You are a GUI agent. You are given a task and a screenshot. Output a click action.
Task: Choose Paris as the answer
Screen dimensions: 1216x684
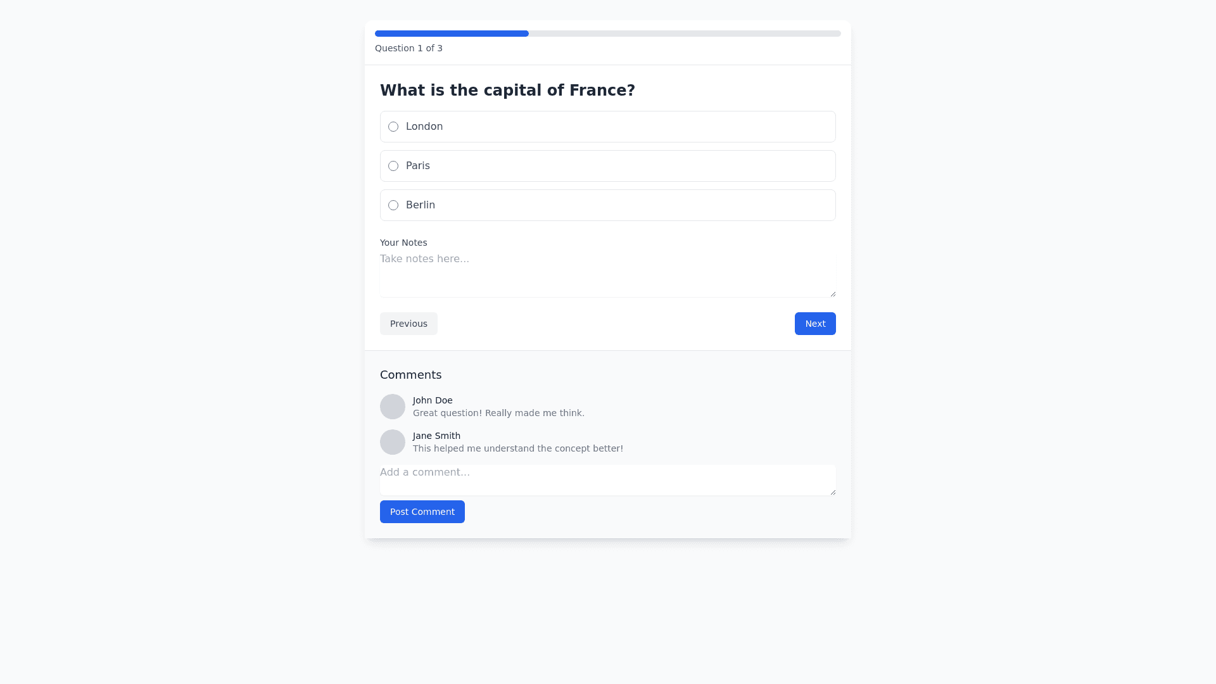click(x=393, y=166)
